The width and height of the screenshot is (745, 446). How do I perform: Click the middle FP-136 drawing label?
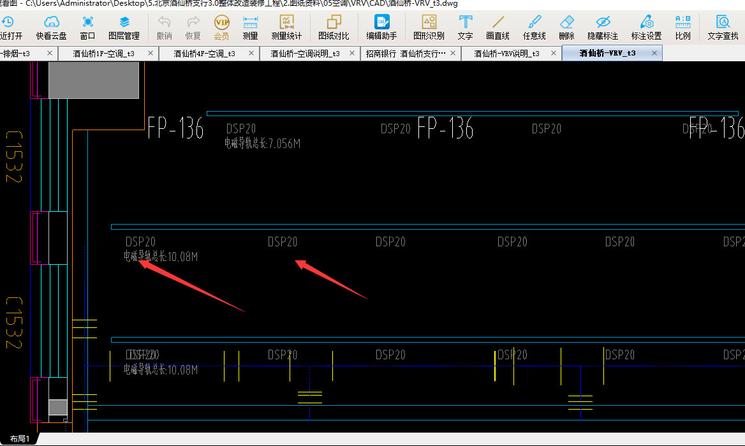[x=445, y=128]
